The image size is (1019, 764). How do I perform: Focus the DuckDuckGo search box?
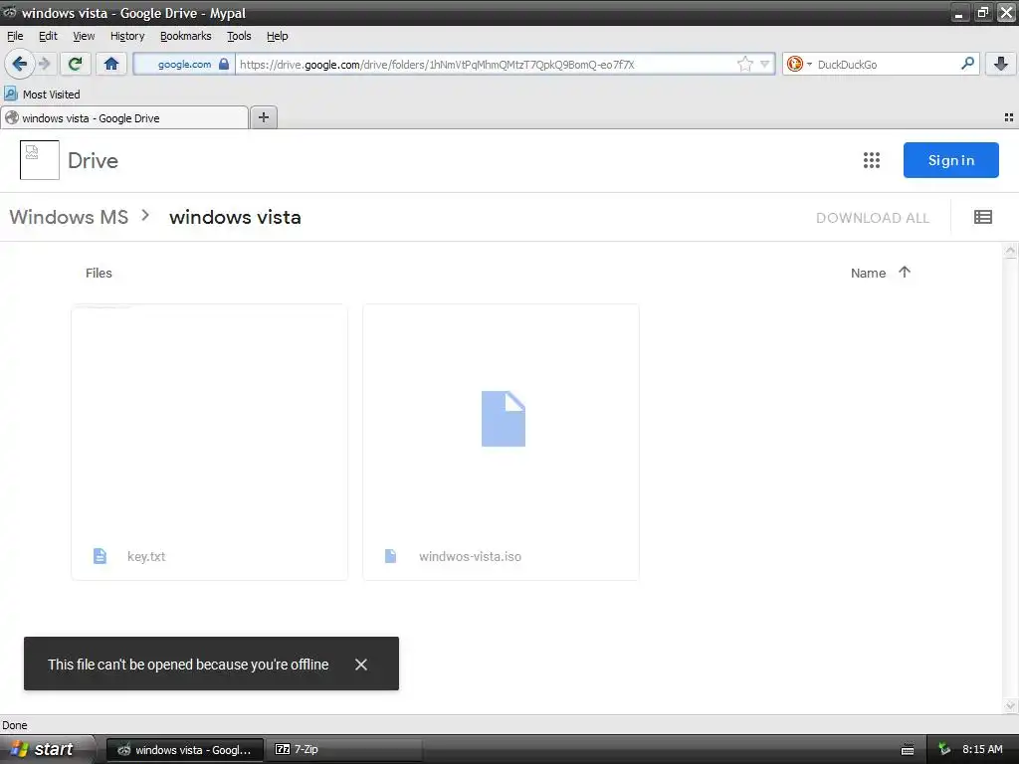click(x=885, y=64)
